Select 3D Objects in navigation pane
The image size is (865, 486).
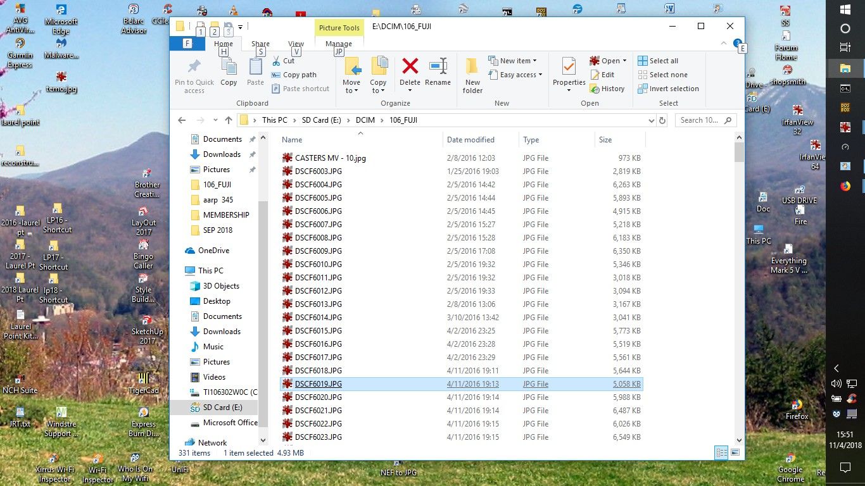click(221, 286)
